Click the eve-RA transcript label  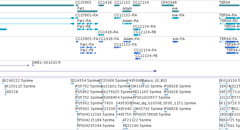[178, 15]
